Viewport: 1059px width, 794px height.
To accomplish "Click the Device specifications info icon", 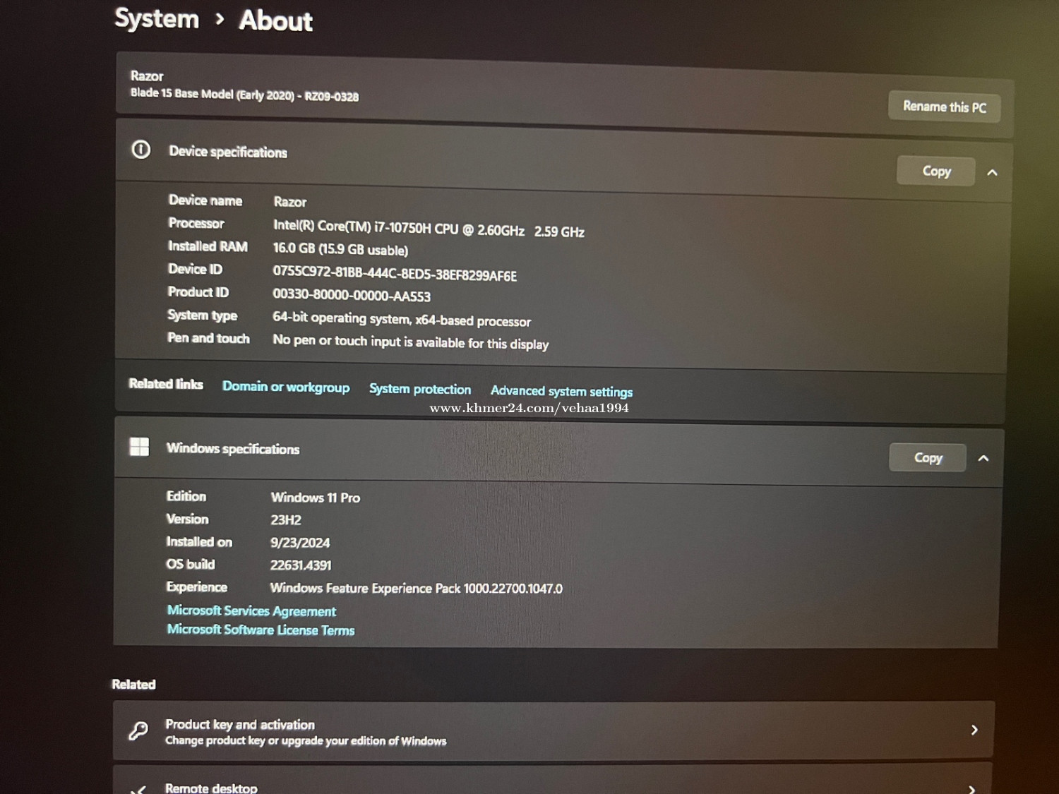I will [x=141, y=150].
